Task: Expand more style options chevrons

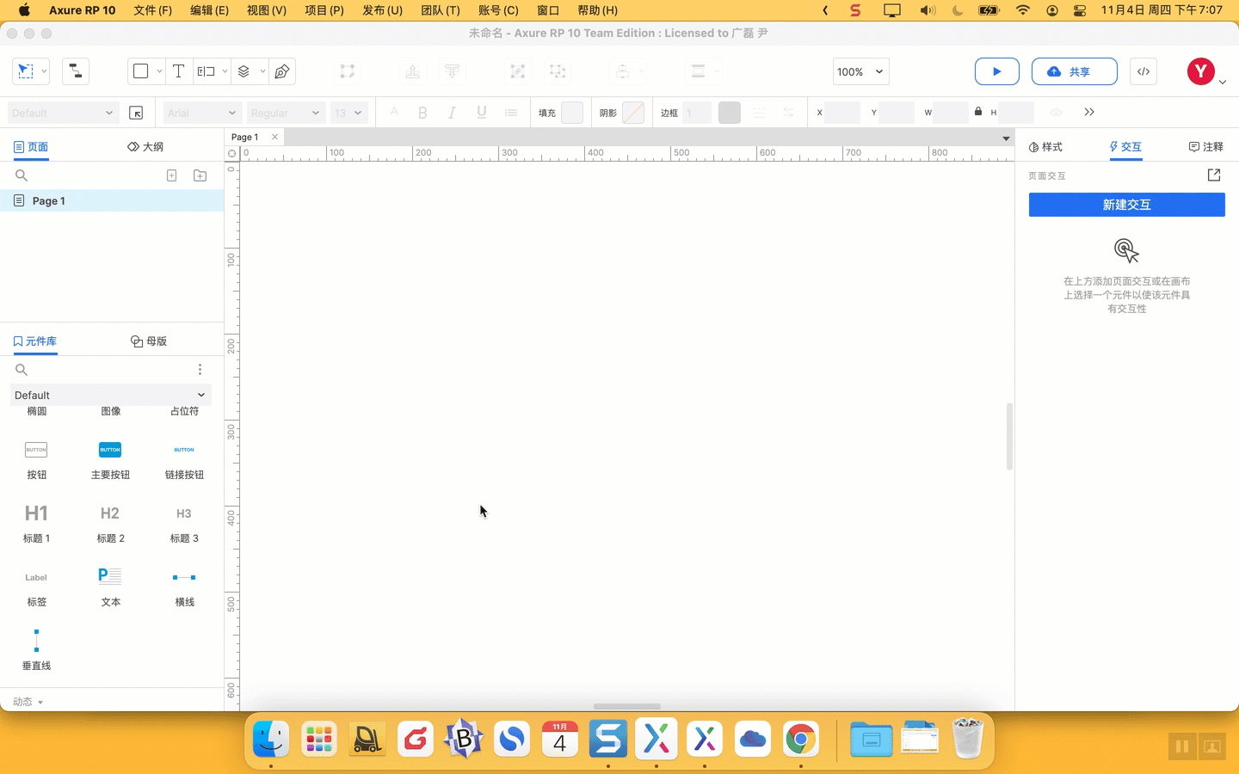Action: [x=1089, y=113]
